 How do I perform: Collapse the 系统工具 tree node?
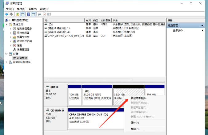(x=6, y=24)
